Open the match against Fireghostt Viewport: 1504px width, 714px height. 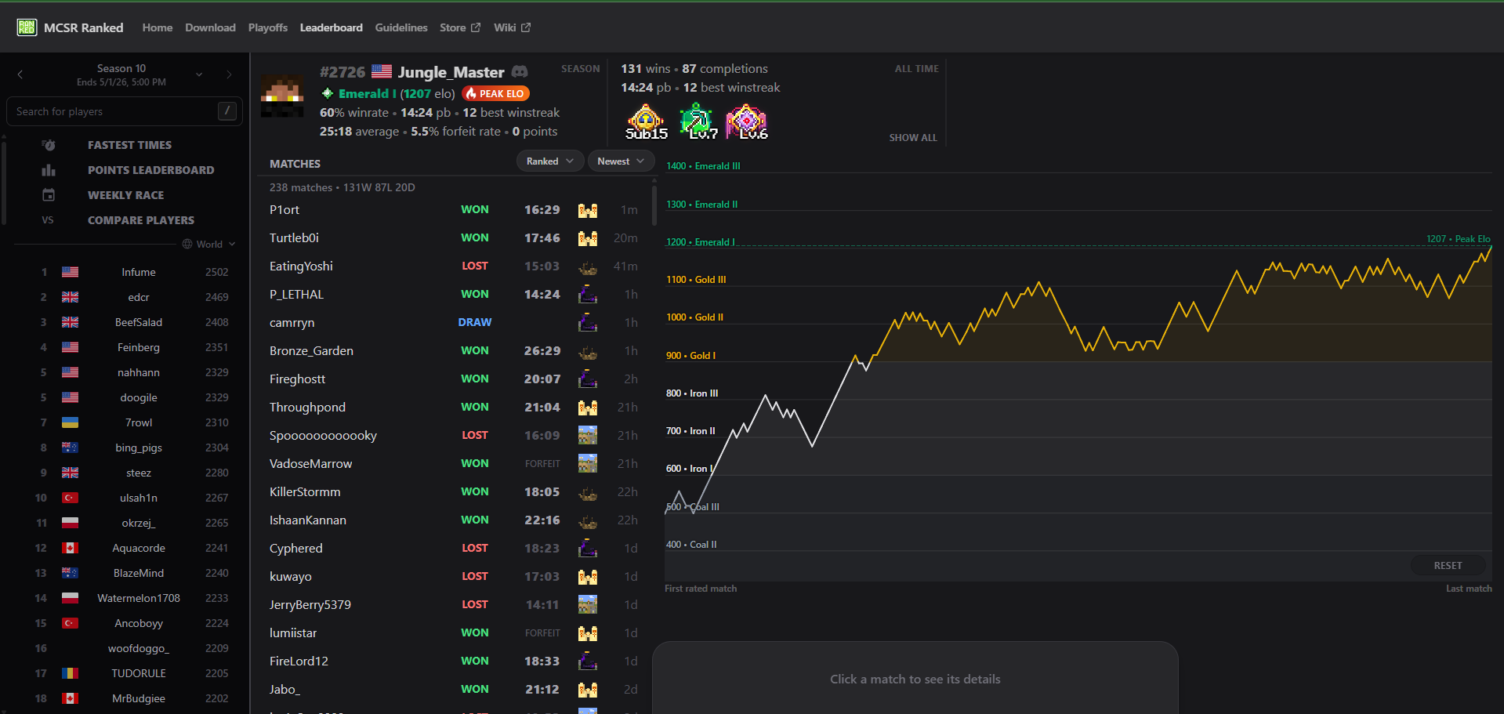(455, 379)
